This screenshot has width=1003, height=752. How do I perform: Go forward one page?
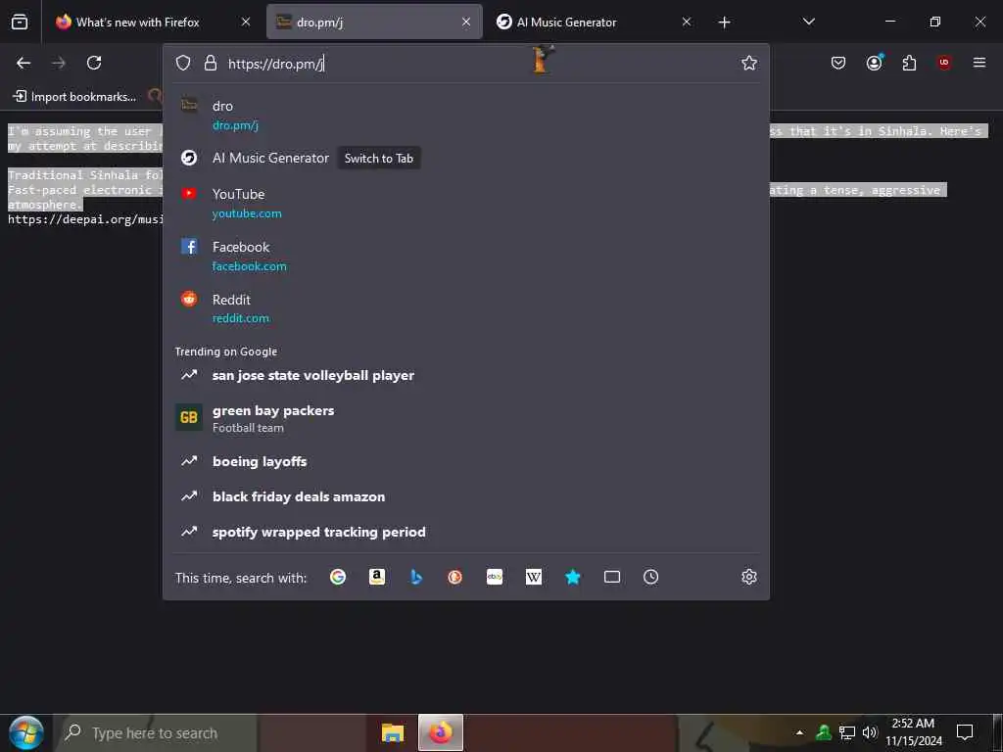59,63
